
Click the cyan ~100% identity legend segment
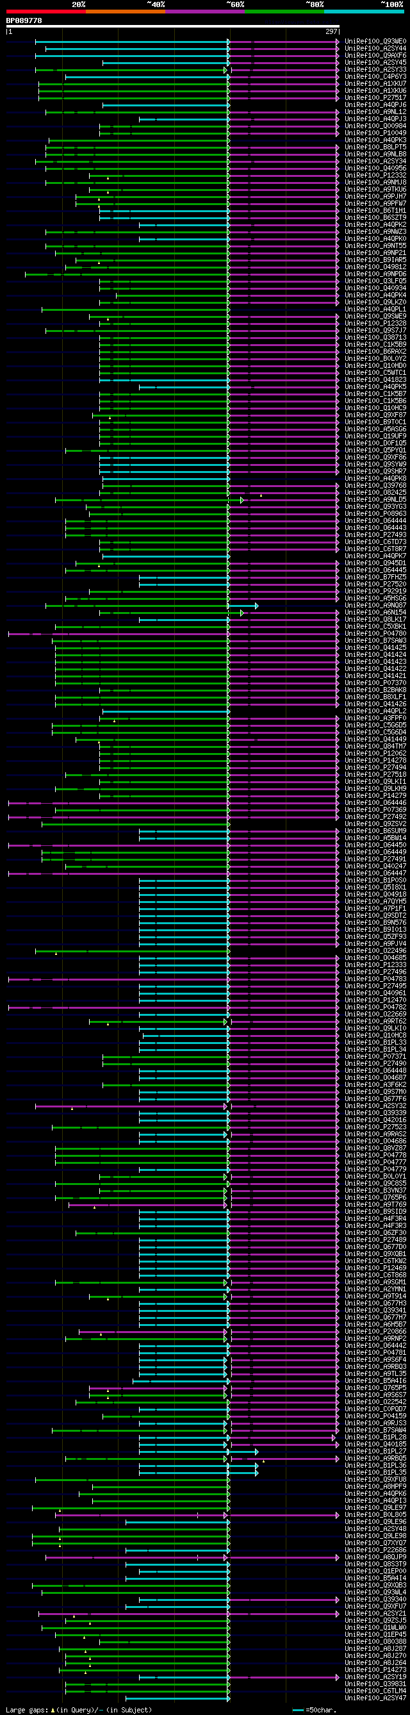click(x=364, y=12)
